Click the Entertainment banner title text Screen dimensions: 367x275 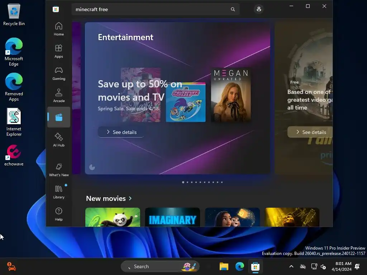pos(125,37)
